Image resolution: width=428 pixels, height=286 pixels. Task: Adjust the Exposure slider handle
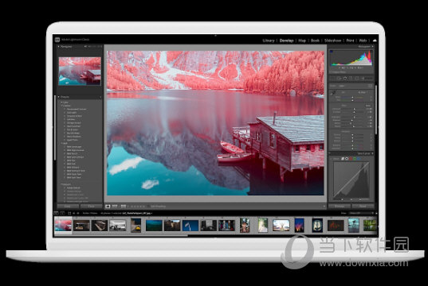click(355, 109)
